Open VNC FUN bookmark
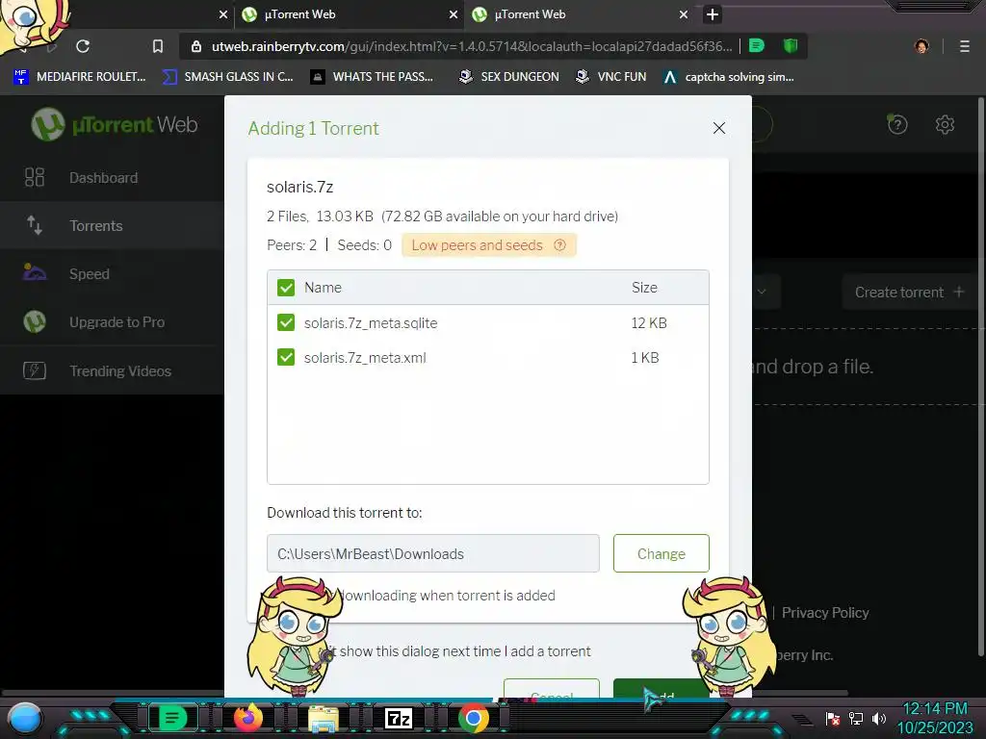 [x=611, y=77]
